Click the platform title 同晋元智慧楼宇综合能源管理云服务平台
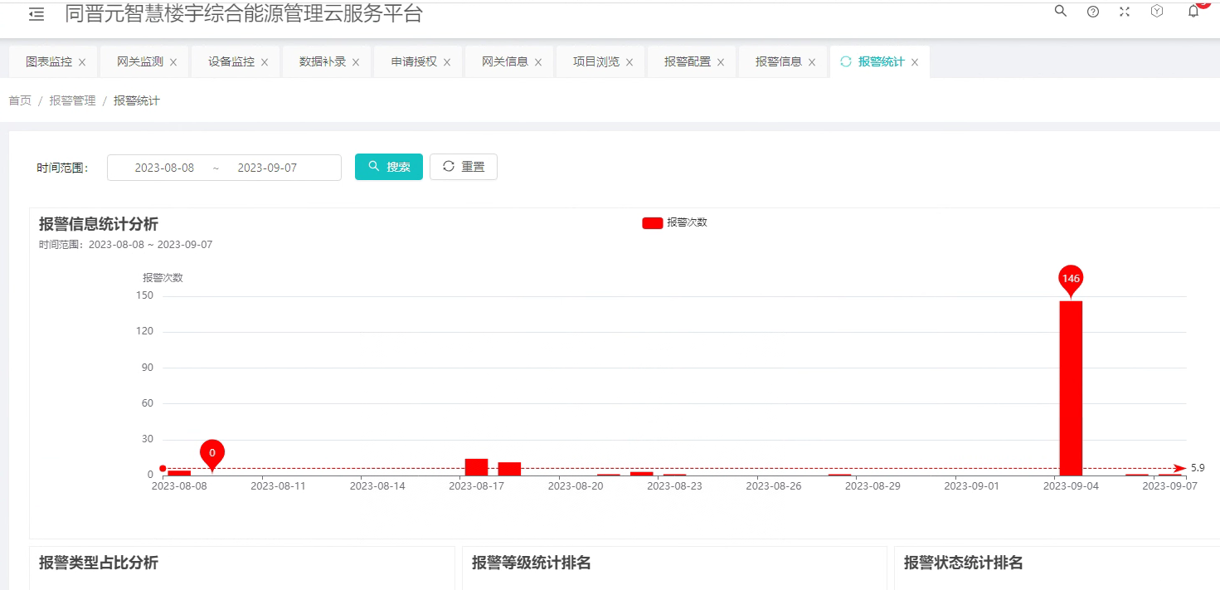Image resolution: width=1220 pixels, height=590 pixels. point(244,13)
